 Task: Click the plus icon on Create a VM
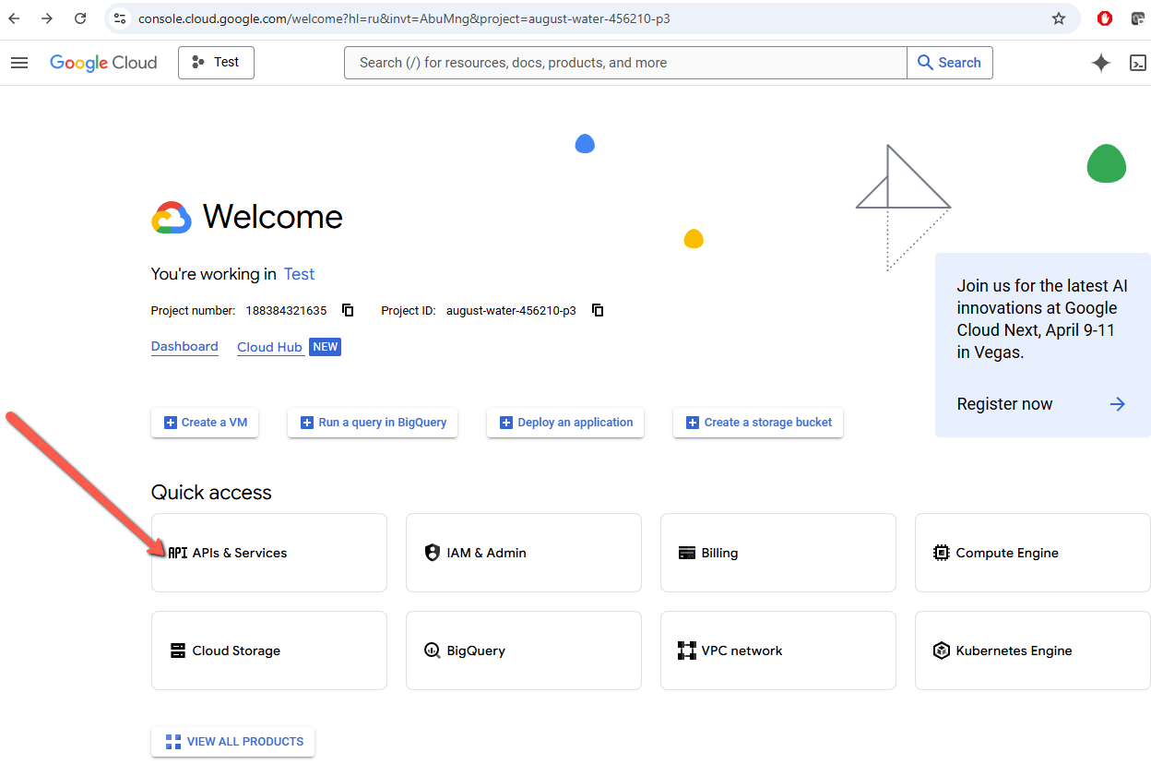click(170, 423)
